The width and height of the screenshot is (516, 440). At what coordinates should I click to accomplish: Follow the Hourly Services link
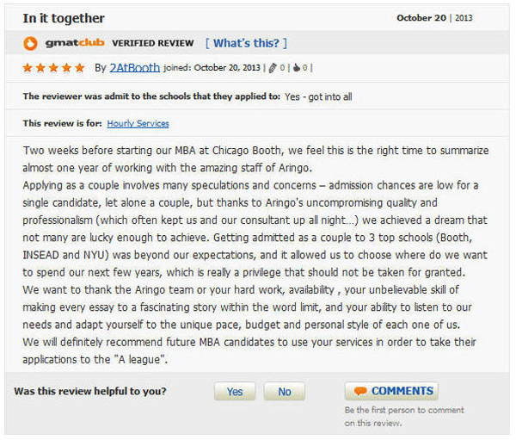click(x=138, y=124)
